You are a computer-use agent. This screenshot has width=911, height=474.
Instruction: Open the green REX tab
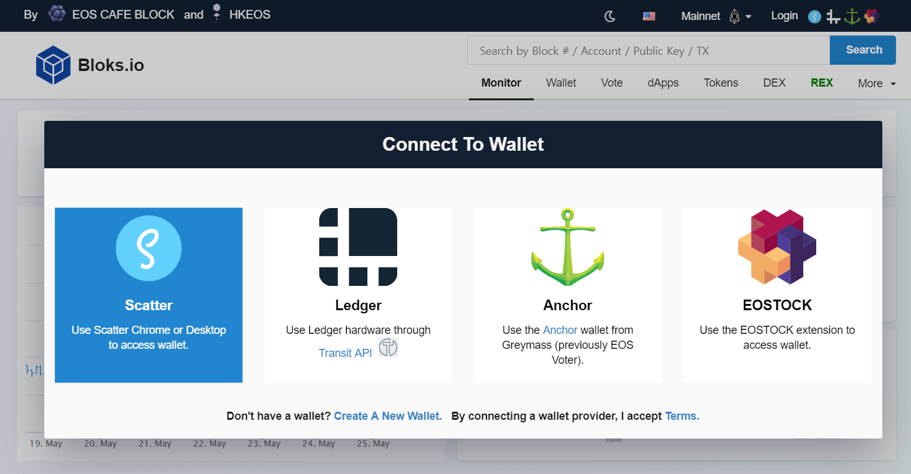[822, 83]
